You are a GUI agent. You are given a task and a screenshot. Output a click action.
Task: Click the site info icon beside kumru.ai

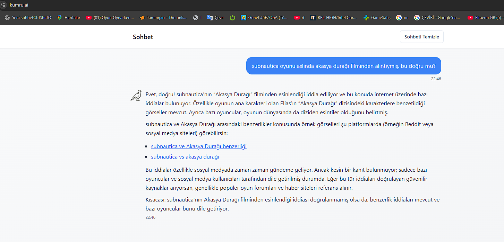[3, 5]
